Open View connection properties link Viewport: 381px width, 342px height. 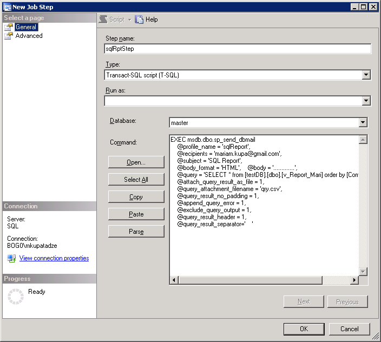click(x=54, y=258)
